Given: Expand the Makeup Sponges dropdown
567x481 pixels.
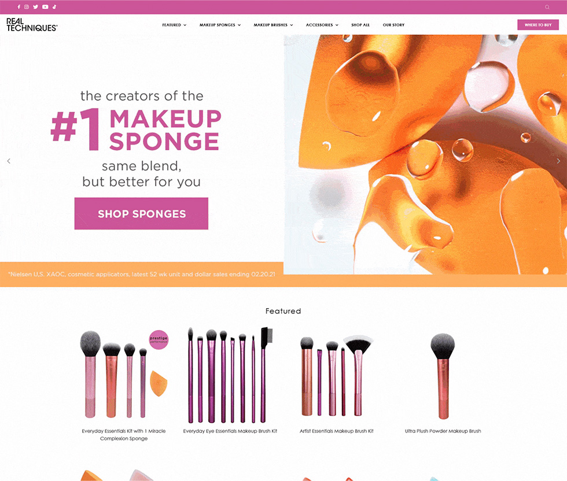Looking at the screenshot, I should click(220, 25).
